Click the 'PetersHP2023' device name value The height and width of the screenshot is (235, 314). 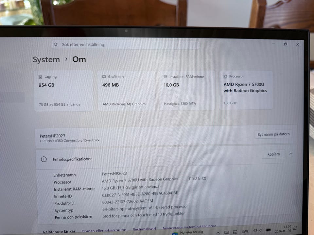tap(114, 173)
